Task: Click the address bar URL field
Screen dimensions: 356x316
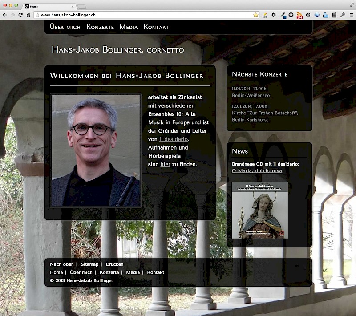Action: 142,15
